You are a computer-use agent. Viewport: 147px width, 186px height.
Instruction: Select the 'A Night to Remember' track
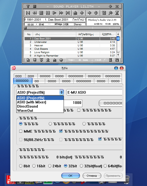pos(70,56)
